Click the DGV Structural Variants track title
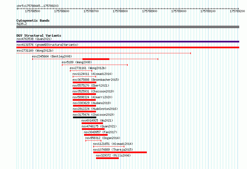This screenshot has width=247, height=169. tap(39, 36)
